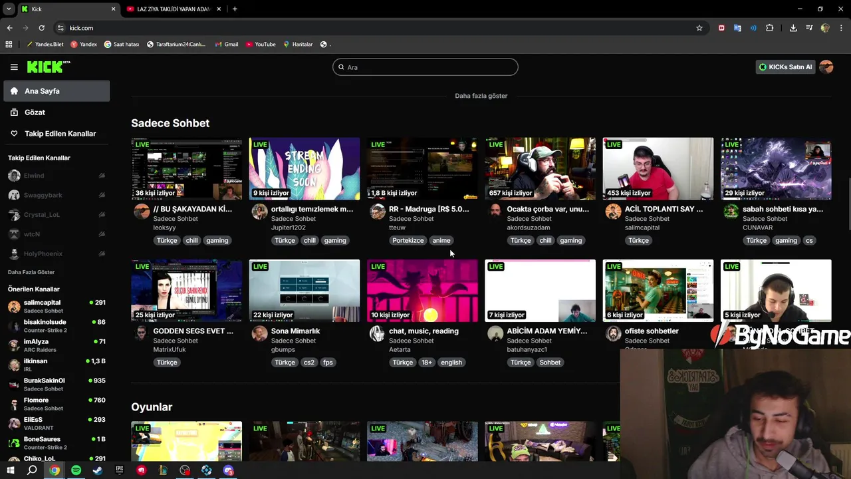Open ACİL TOPLANTI stream title
This screenshot has height=479, width=851.
tap(664, 209)
